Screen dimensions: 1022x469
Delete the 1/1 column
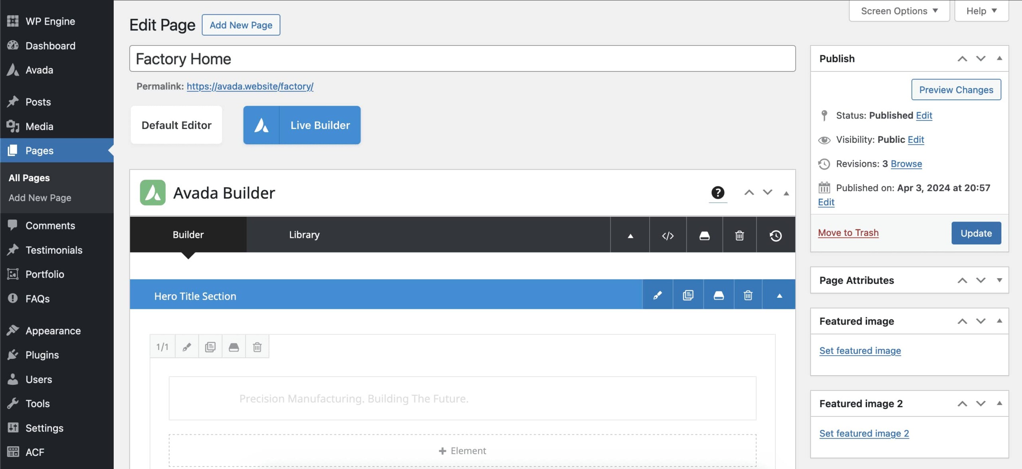click(x=257, y=346)
